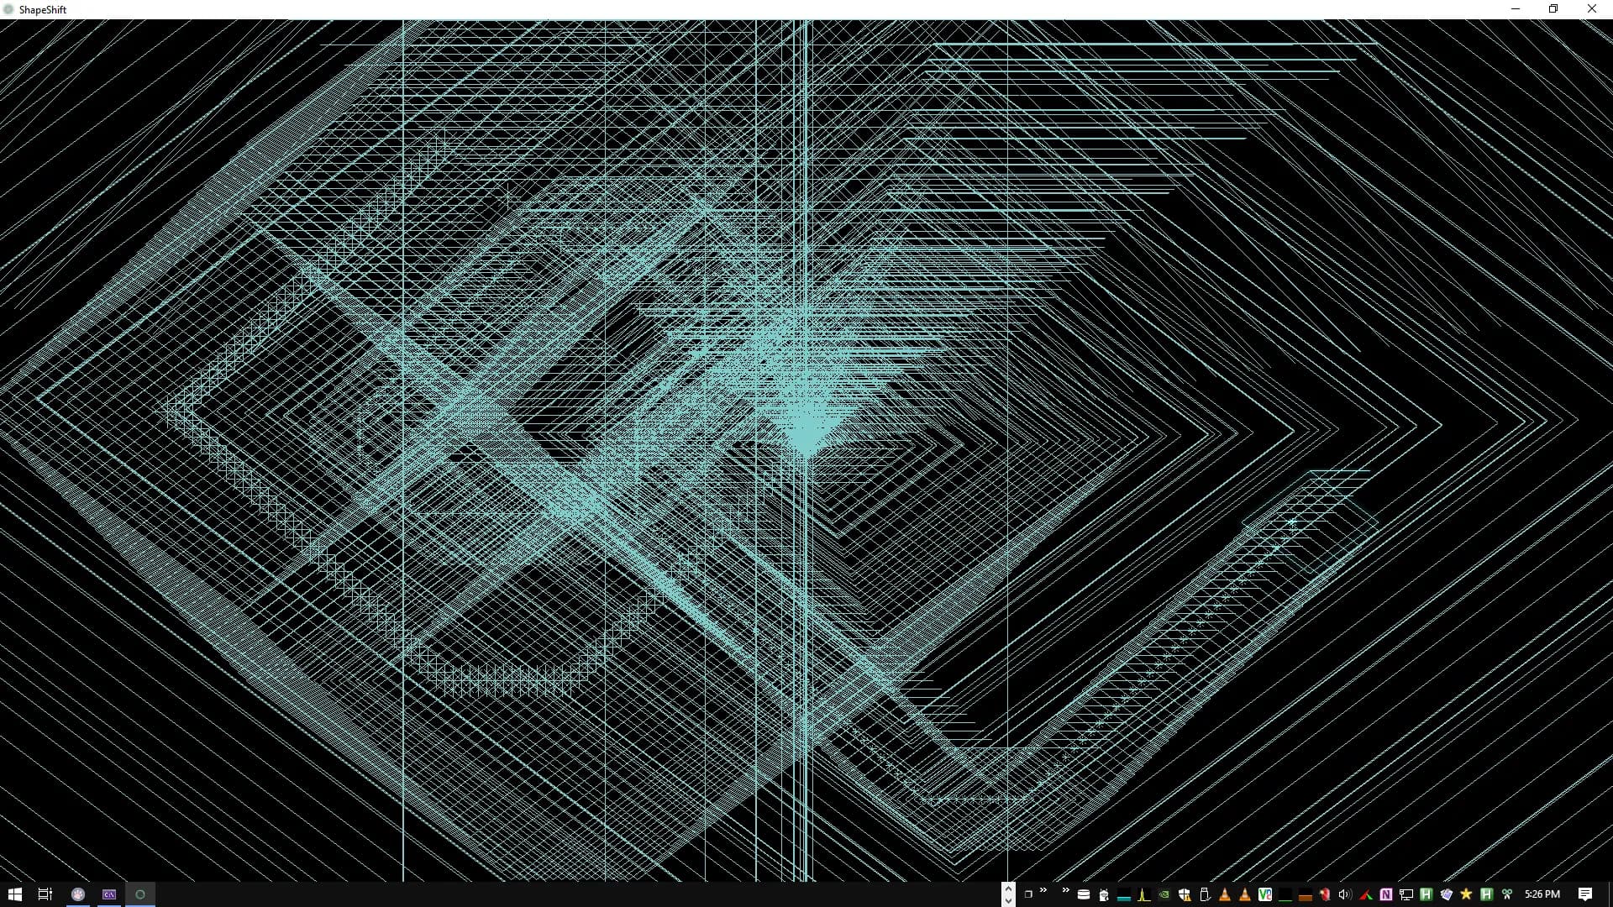Click the first VLC cone tray icon

(x=1224, y=894)
